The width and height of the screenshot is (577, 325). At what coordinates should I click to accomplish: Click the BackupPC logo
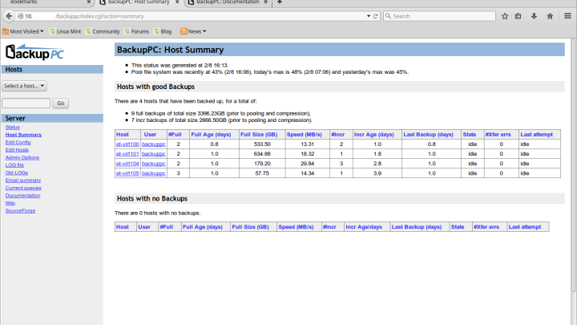point(34,52)
